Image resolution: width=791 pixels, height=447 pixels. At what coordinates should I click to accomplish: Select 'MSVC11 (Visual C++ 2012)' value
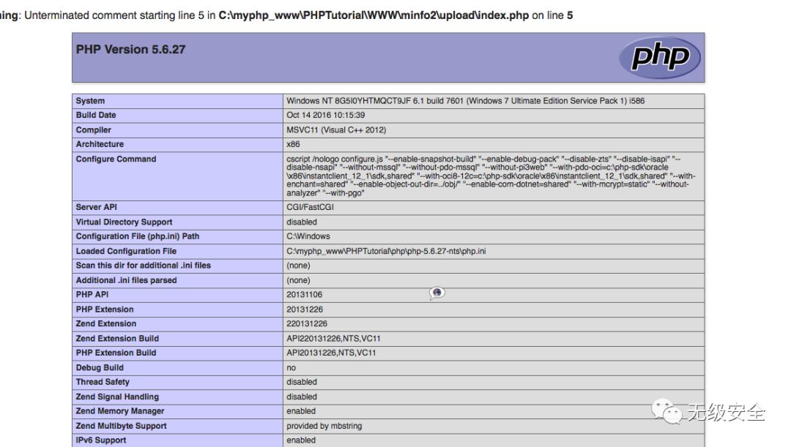point(336,130)
